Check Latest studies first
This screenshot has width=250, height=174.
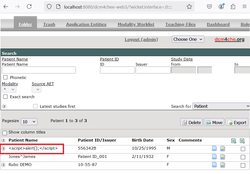[35, 106]
